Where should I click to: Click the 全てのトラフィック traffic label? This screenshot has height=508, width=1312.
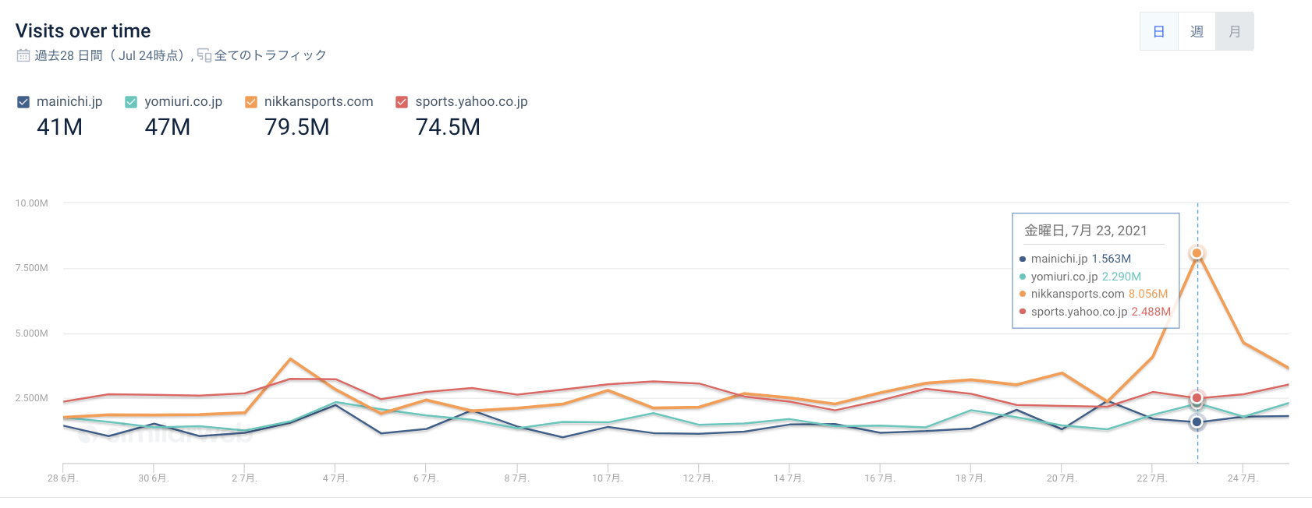coord(270,55)
